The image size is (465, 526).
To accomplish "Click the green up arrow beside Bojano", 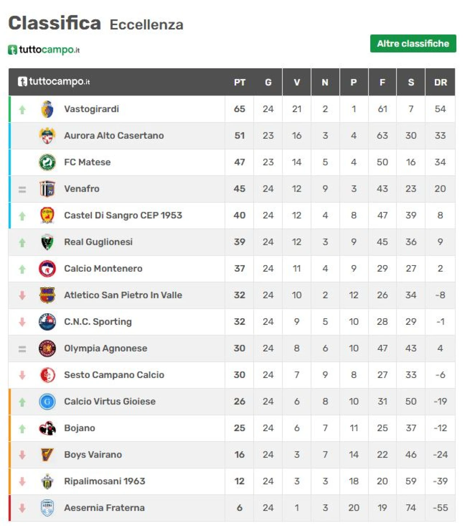I will coord(22,429).
